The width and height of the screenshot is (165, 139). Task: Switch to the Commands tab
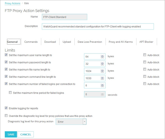[31, 42]
